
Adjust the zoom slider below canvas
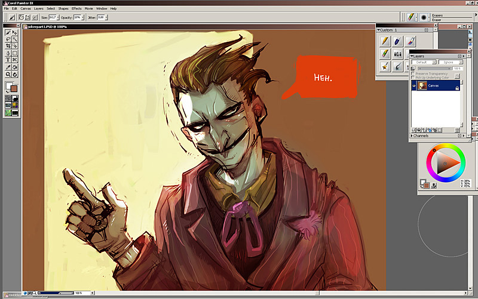[56, 293]
